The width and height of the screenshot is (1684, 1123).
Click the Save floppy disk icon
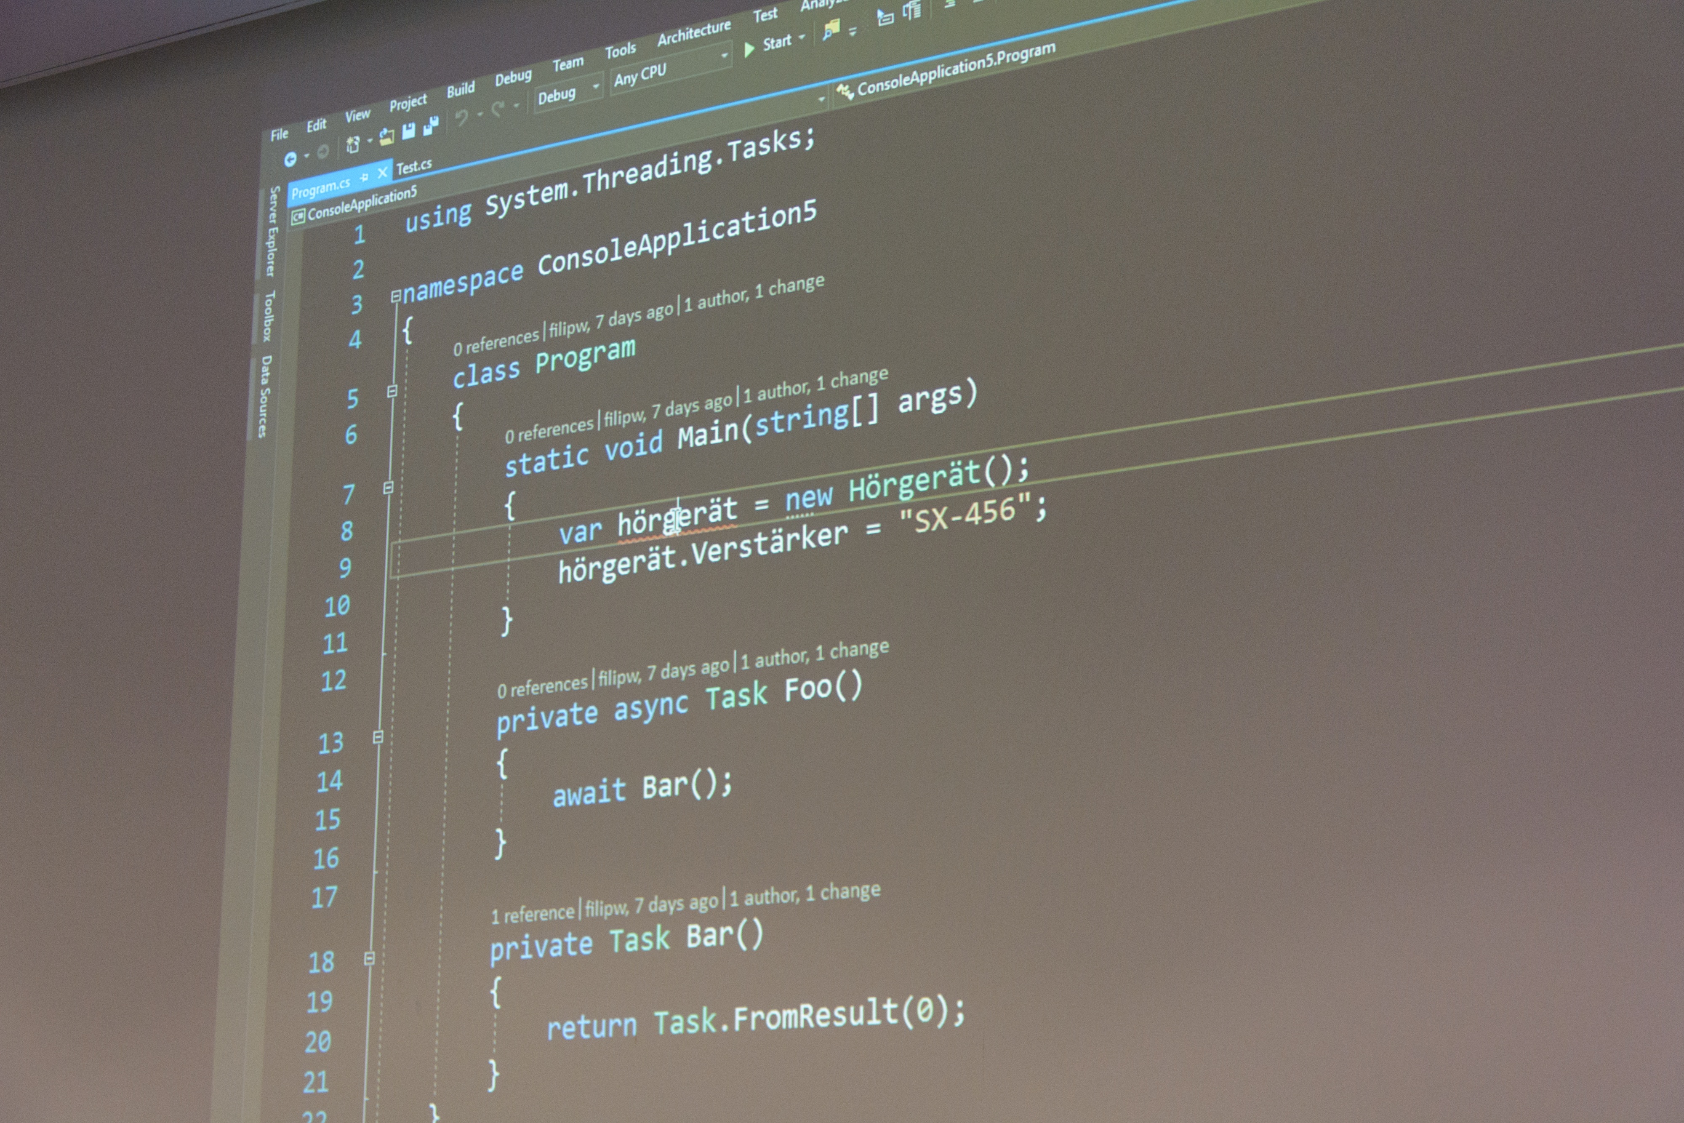click(408, 131)
